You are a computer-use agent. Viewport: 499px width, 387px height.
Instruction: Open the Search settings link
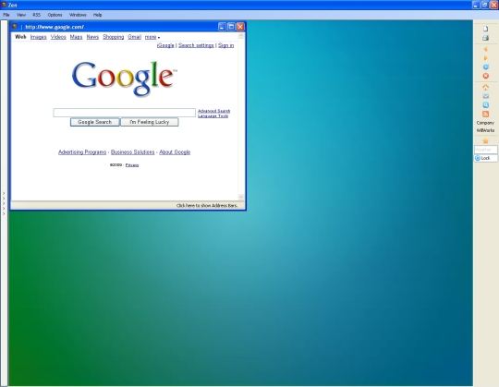pyautogui.click(x=196, y=45)
